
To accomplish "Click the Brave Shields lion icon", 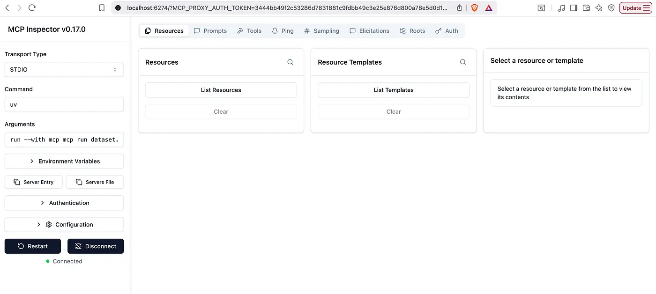I will (x=474, y=8).
